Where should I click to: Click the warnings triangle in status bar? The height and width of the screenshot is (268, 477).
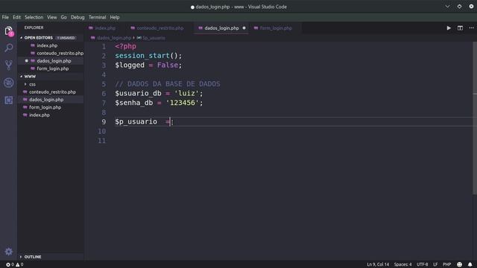(18, 265)
